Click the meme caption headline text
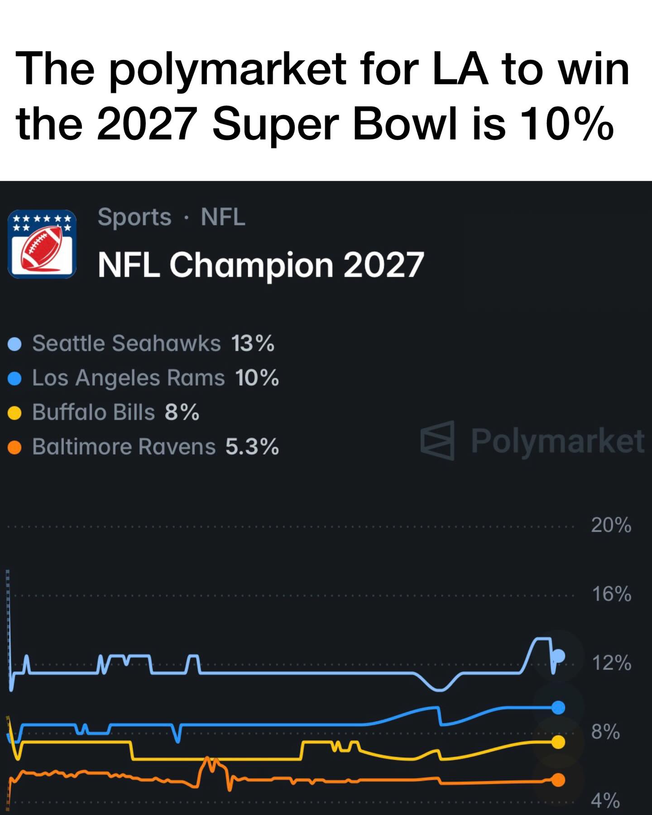The image size is (652, 815). point(322,96)
